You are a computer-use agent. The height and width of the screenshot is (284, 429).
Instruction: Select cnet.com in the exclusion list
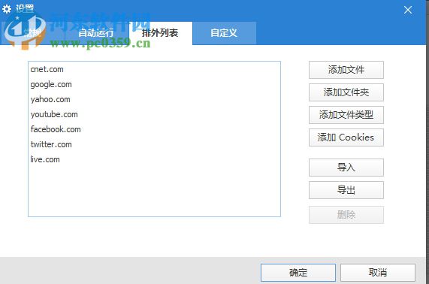[x=154, y=69]
